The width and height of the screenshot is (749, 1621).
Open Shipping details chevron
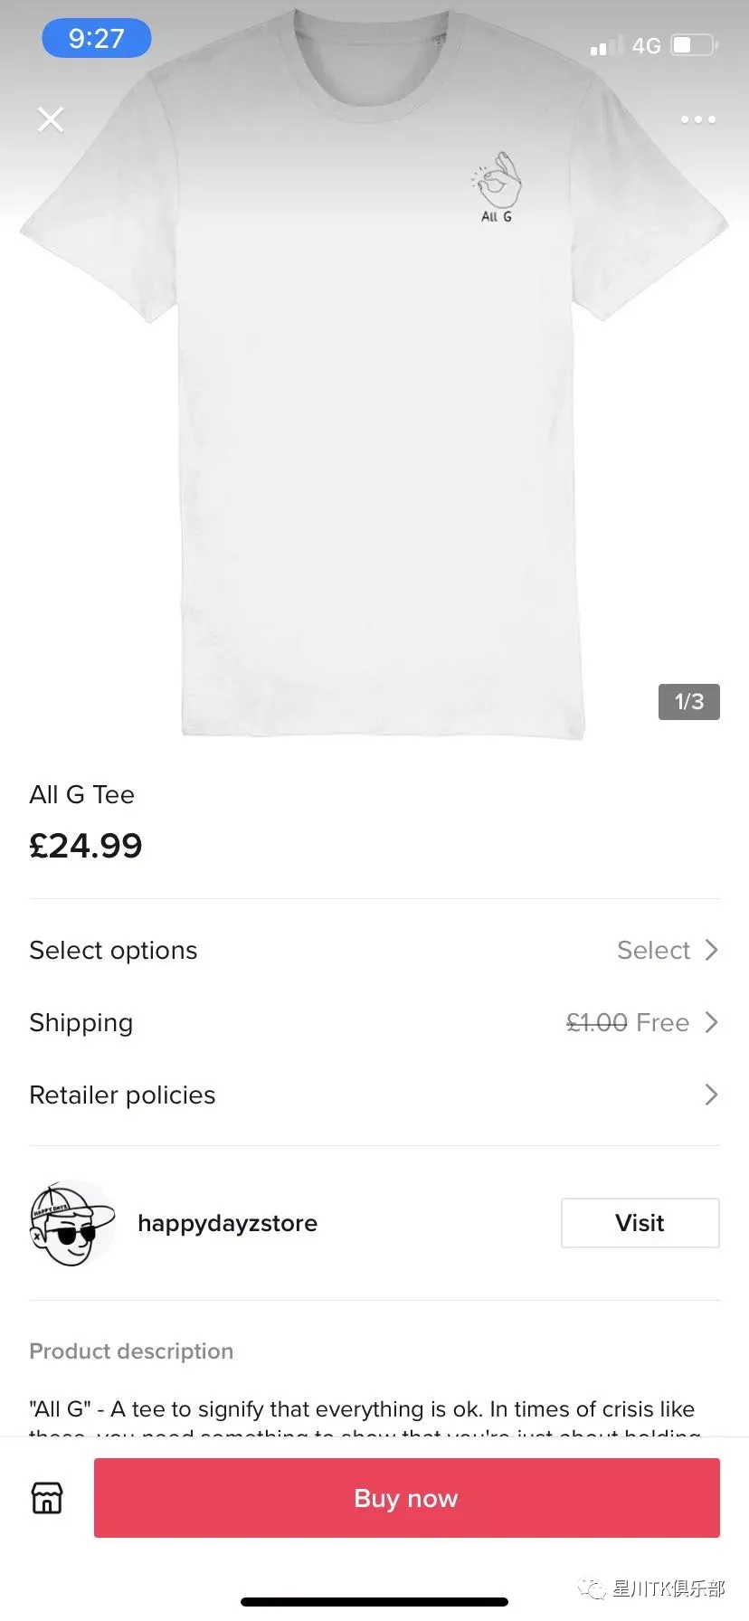711,1022
